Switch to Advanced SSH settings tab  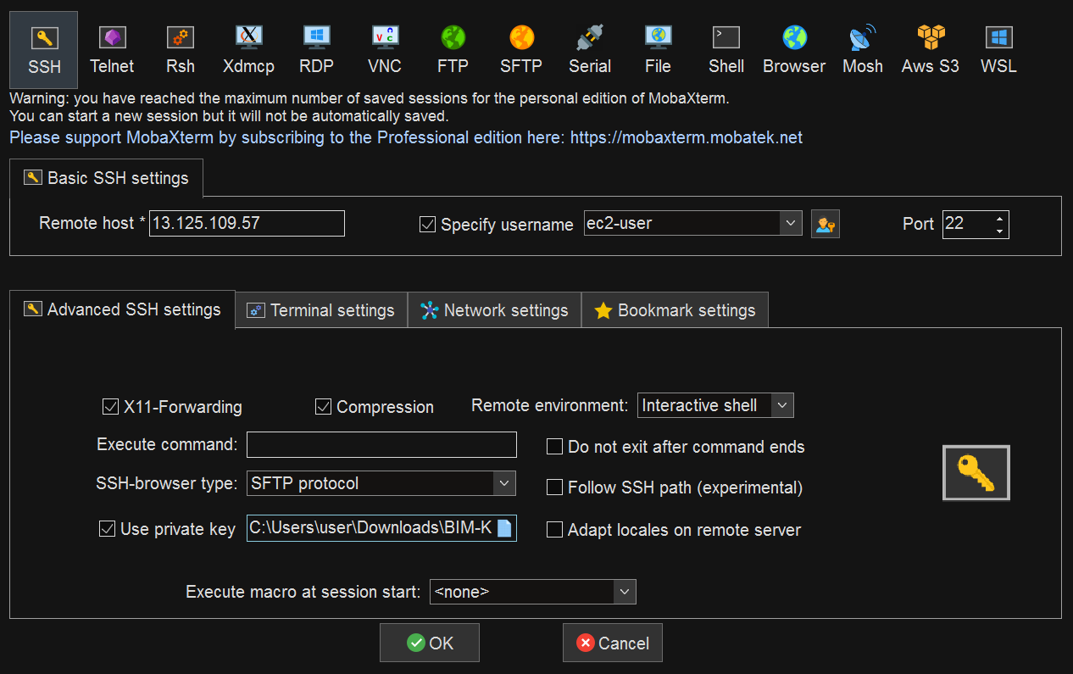tap(122, 309)
